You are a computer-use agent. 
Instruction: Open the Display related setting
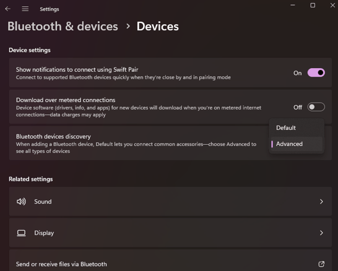(170, 233)
